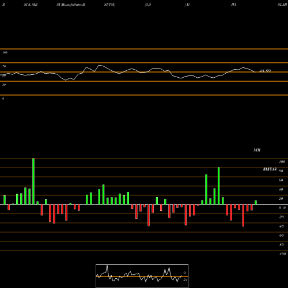Screen dimensions: 288x288
Task: Click the 'SI(TM)' header label
Action: click(109, 5)
